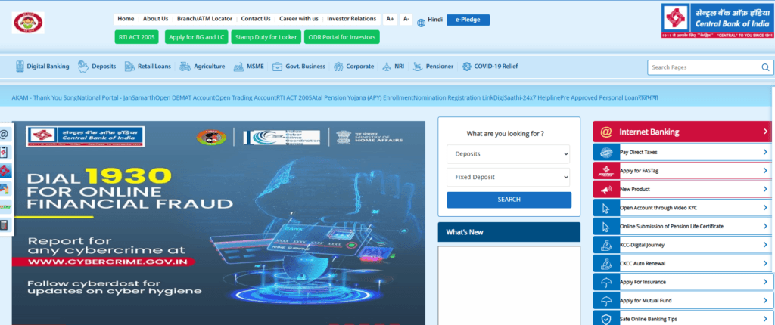Click Apply for BG and LC button
This screenshot has height=325, width=775.
point(196,37)
